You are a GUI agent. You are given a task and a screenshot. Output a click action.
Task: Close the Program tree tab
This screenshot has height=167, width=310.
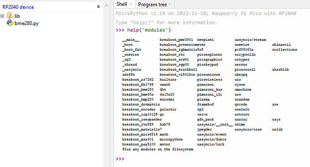170,4
